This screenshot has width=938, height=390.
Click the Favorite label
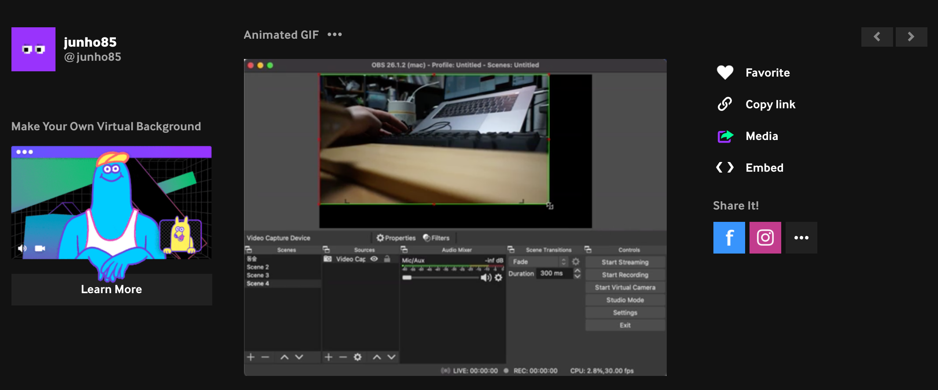(768, 73)
